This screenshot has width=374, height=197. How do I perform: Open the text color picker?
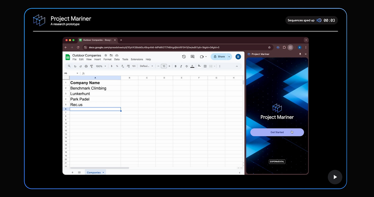pos(192,66)
